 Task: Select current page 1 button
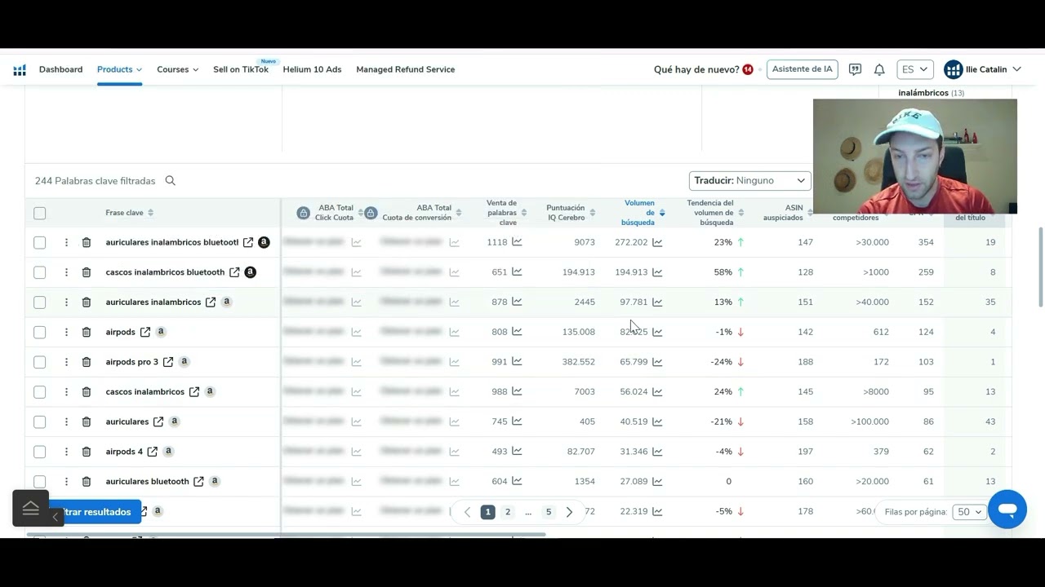[x=487, y=512]
